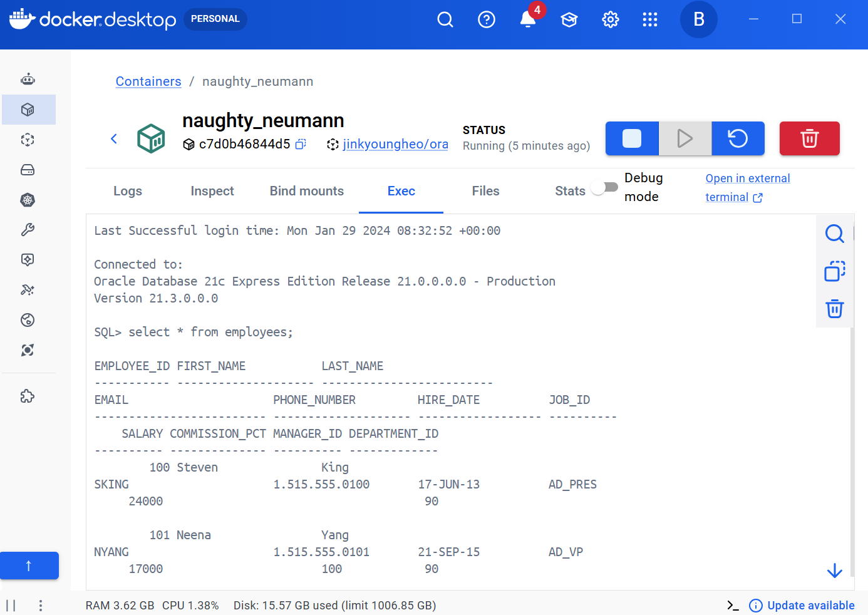The width and height of the screenshot is (868, 615).
Task: Open the footer three-dot menu
Action: 40,605
